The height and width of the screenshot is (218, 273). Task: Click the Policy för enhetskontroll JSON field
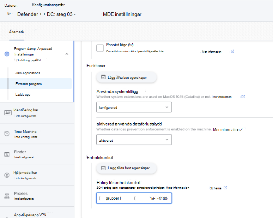tap(134, 198)
